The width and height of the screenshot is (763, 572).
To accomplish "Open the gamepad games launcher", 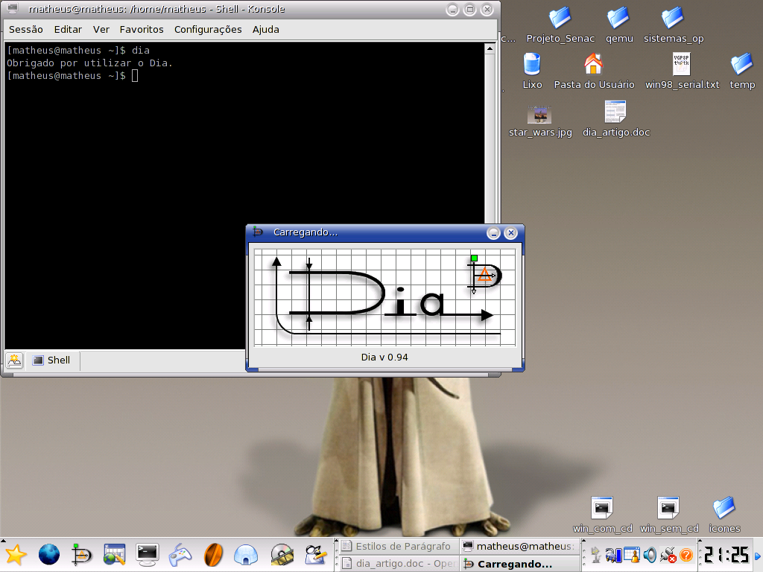I will pos(180,555).
